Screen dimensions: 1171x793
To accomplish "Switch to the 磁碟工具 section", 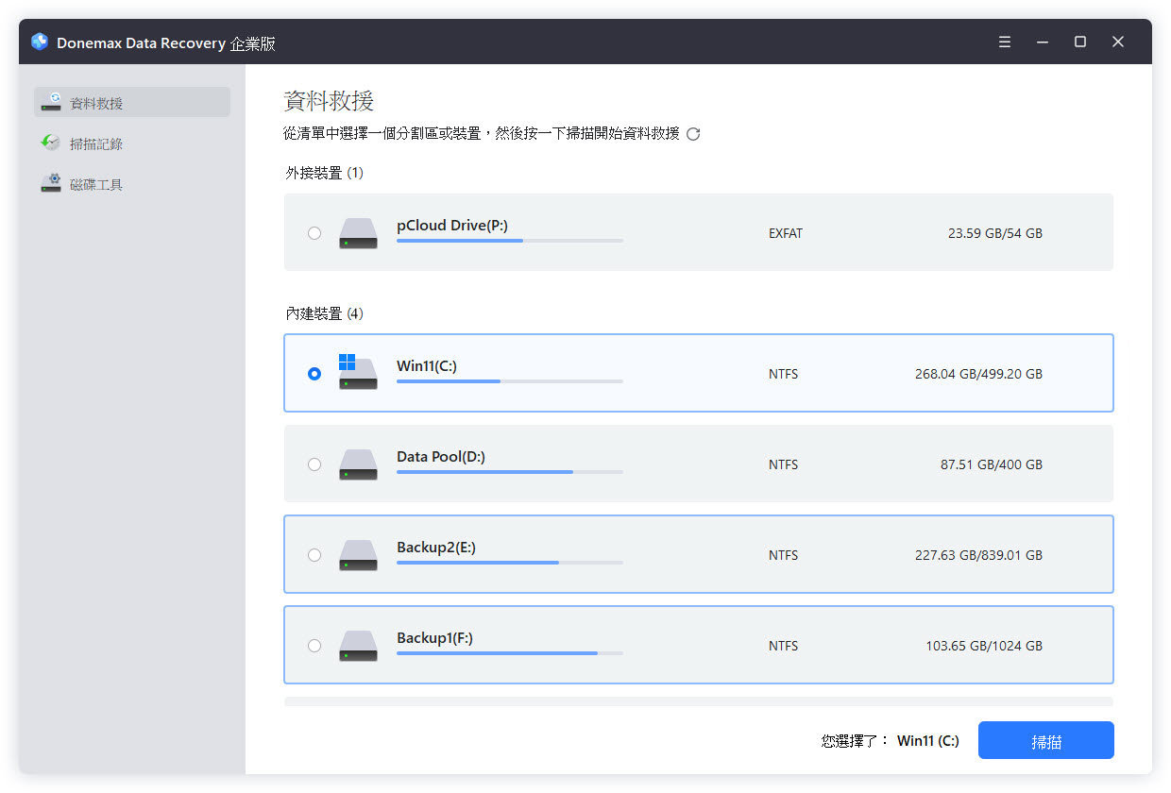I will coord(94,183).
